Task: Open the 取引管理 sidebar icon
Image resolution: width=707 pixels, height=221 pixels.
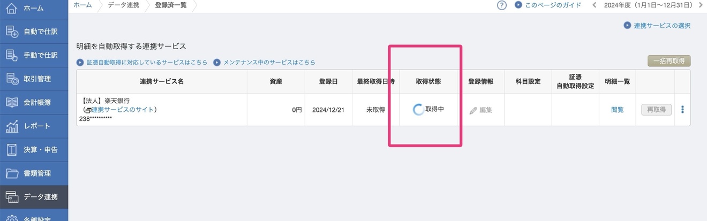Action: [12, 79]
